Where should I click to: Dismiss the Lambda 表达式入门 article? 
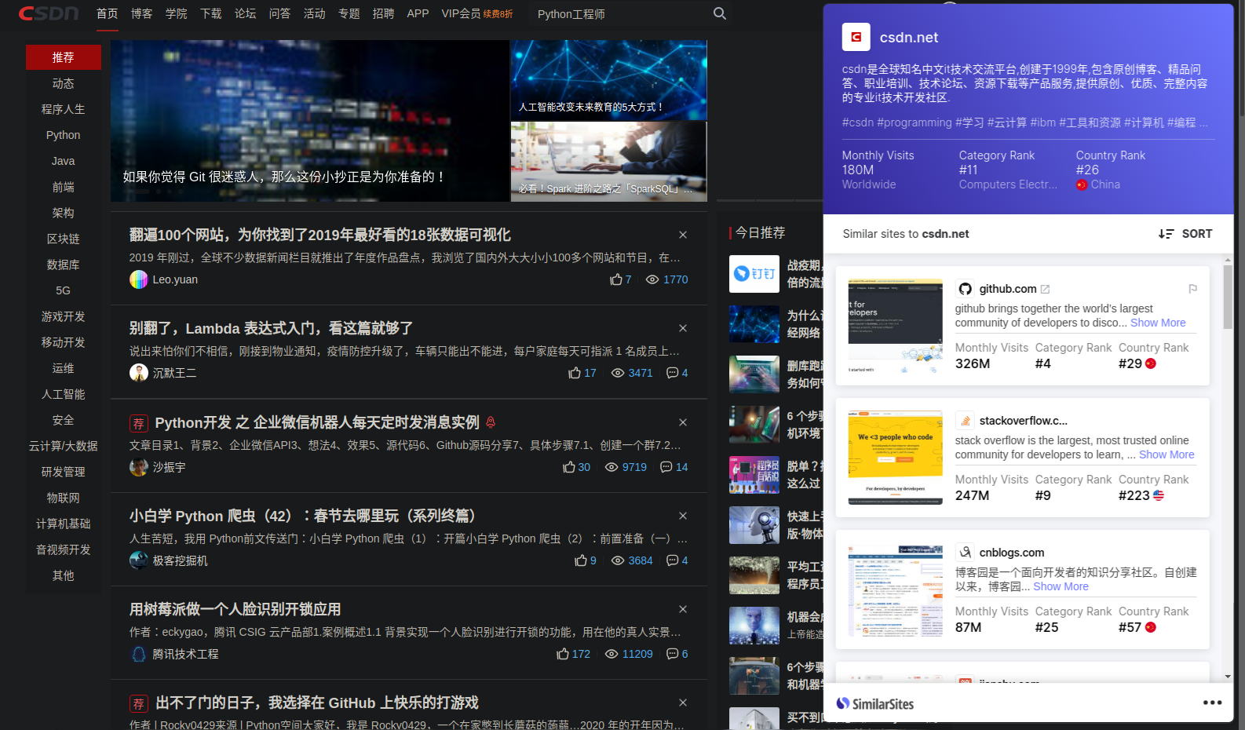click(683, 328)
